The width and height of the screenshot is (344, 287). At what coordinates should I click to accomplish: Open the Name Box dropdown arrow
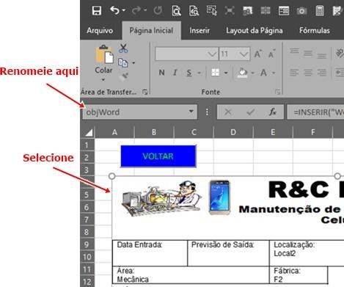click(191, 112)
